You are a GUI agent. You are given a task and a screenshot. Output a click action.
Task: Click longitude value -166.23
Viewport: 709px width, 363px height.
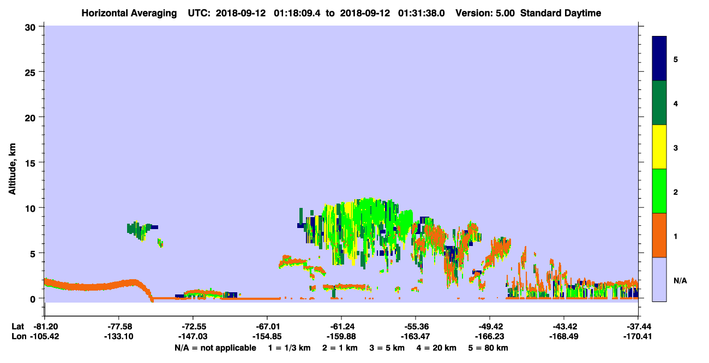coord(489,337)
